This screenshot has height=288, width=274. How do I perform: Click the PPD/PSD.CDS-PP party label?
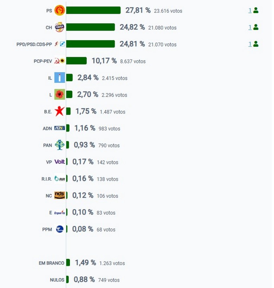coord(34,44)
